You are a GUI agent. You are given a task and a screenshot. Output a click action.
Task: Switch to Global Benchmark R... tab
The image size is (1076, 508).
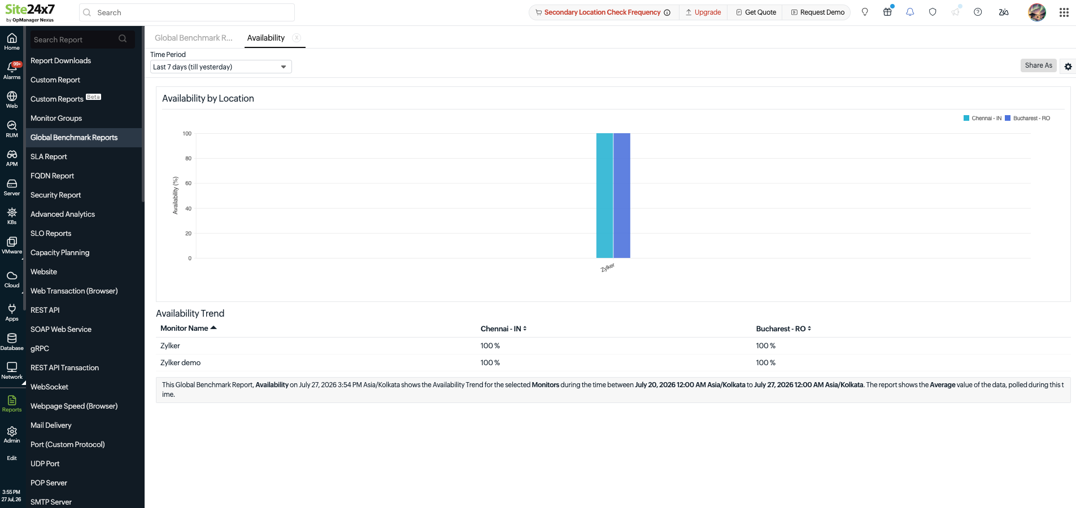[194, 38]
